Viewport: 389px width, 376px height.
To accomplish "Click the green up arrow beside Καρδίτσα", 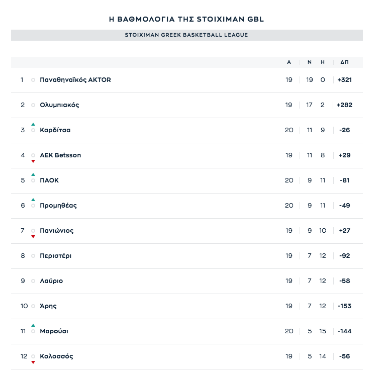I will (33, 124).
